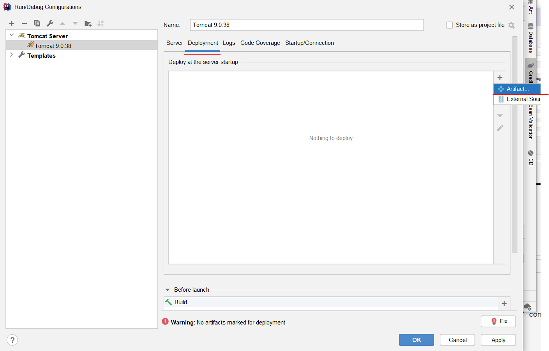Open the Ant tool window

click(x=531, y=7)
